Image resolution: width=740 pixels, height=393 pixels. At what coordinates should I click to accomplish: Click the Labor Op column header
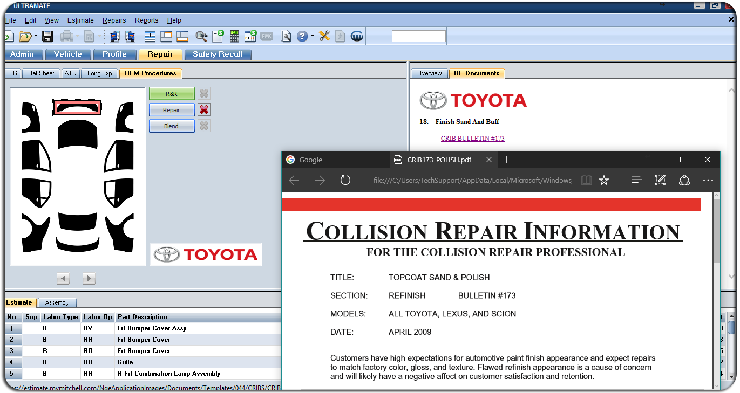point(98,317)
